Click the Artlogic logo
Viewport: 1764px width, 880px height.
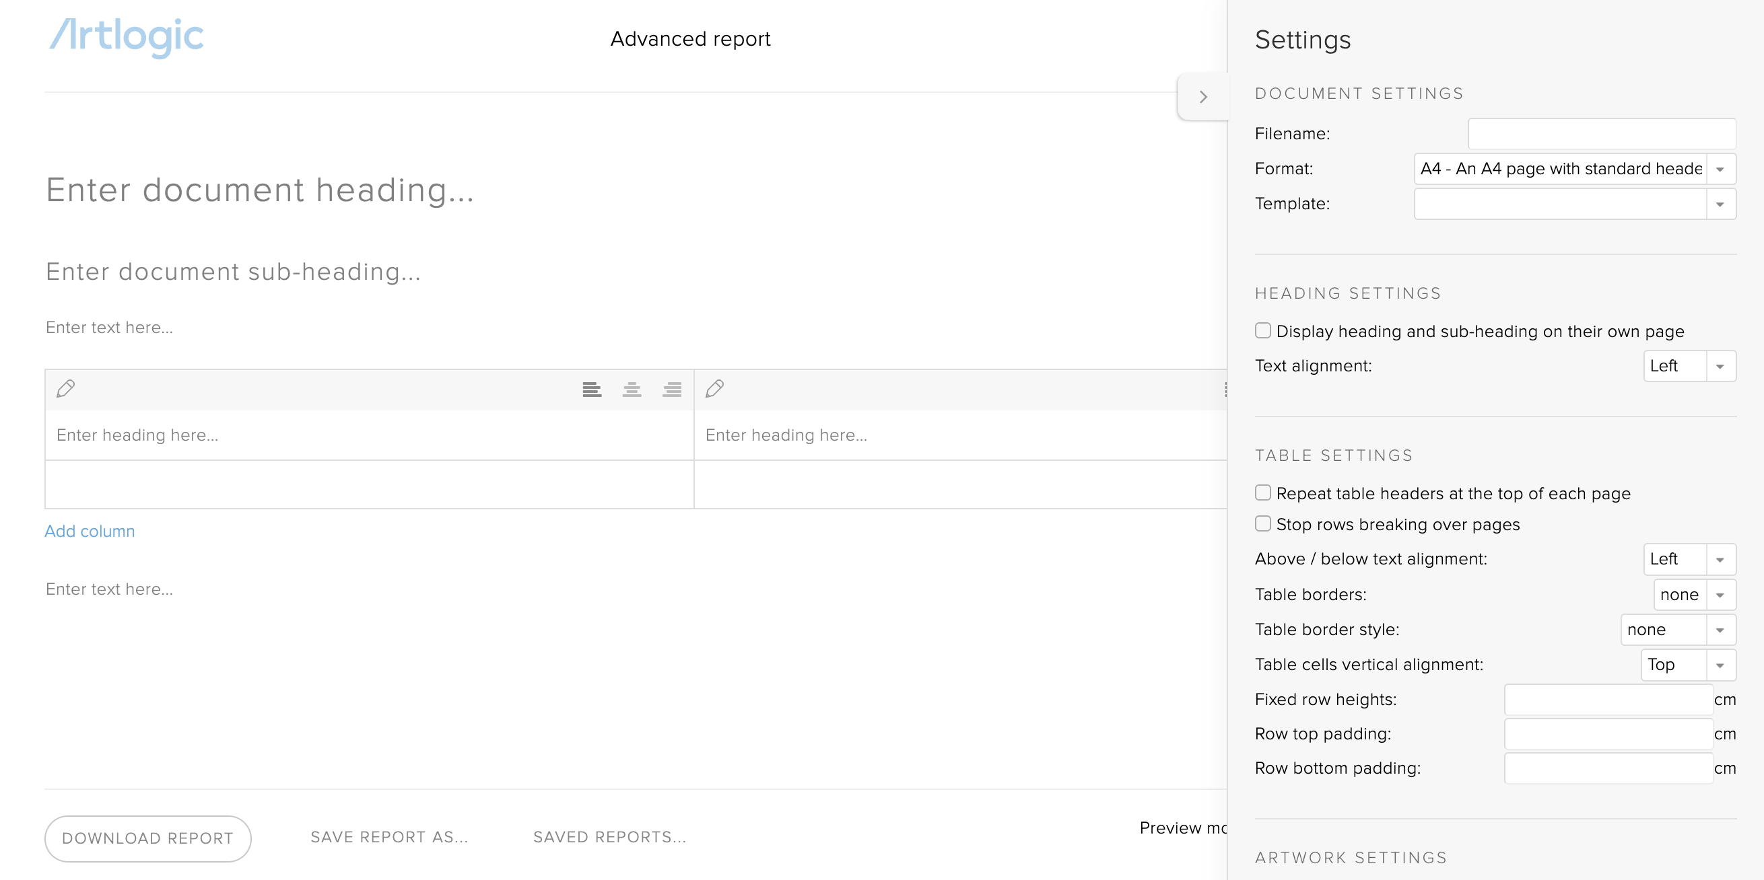[127, 37]
